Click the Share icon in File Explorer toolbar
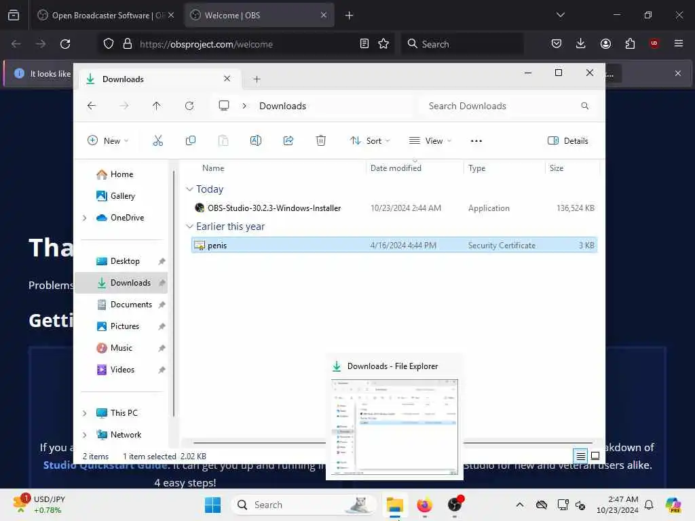Image resolution: width=695 pixels, height=521 pixels. pyautogui.click(x=288, y=141)
